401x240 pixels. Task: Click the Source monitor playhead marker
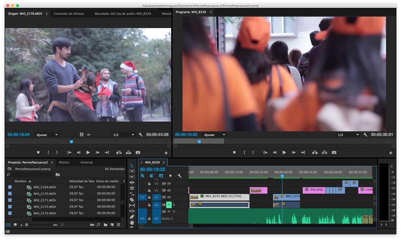click(x=71, y=142)
